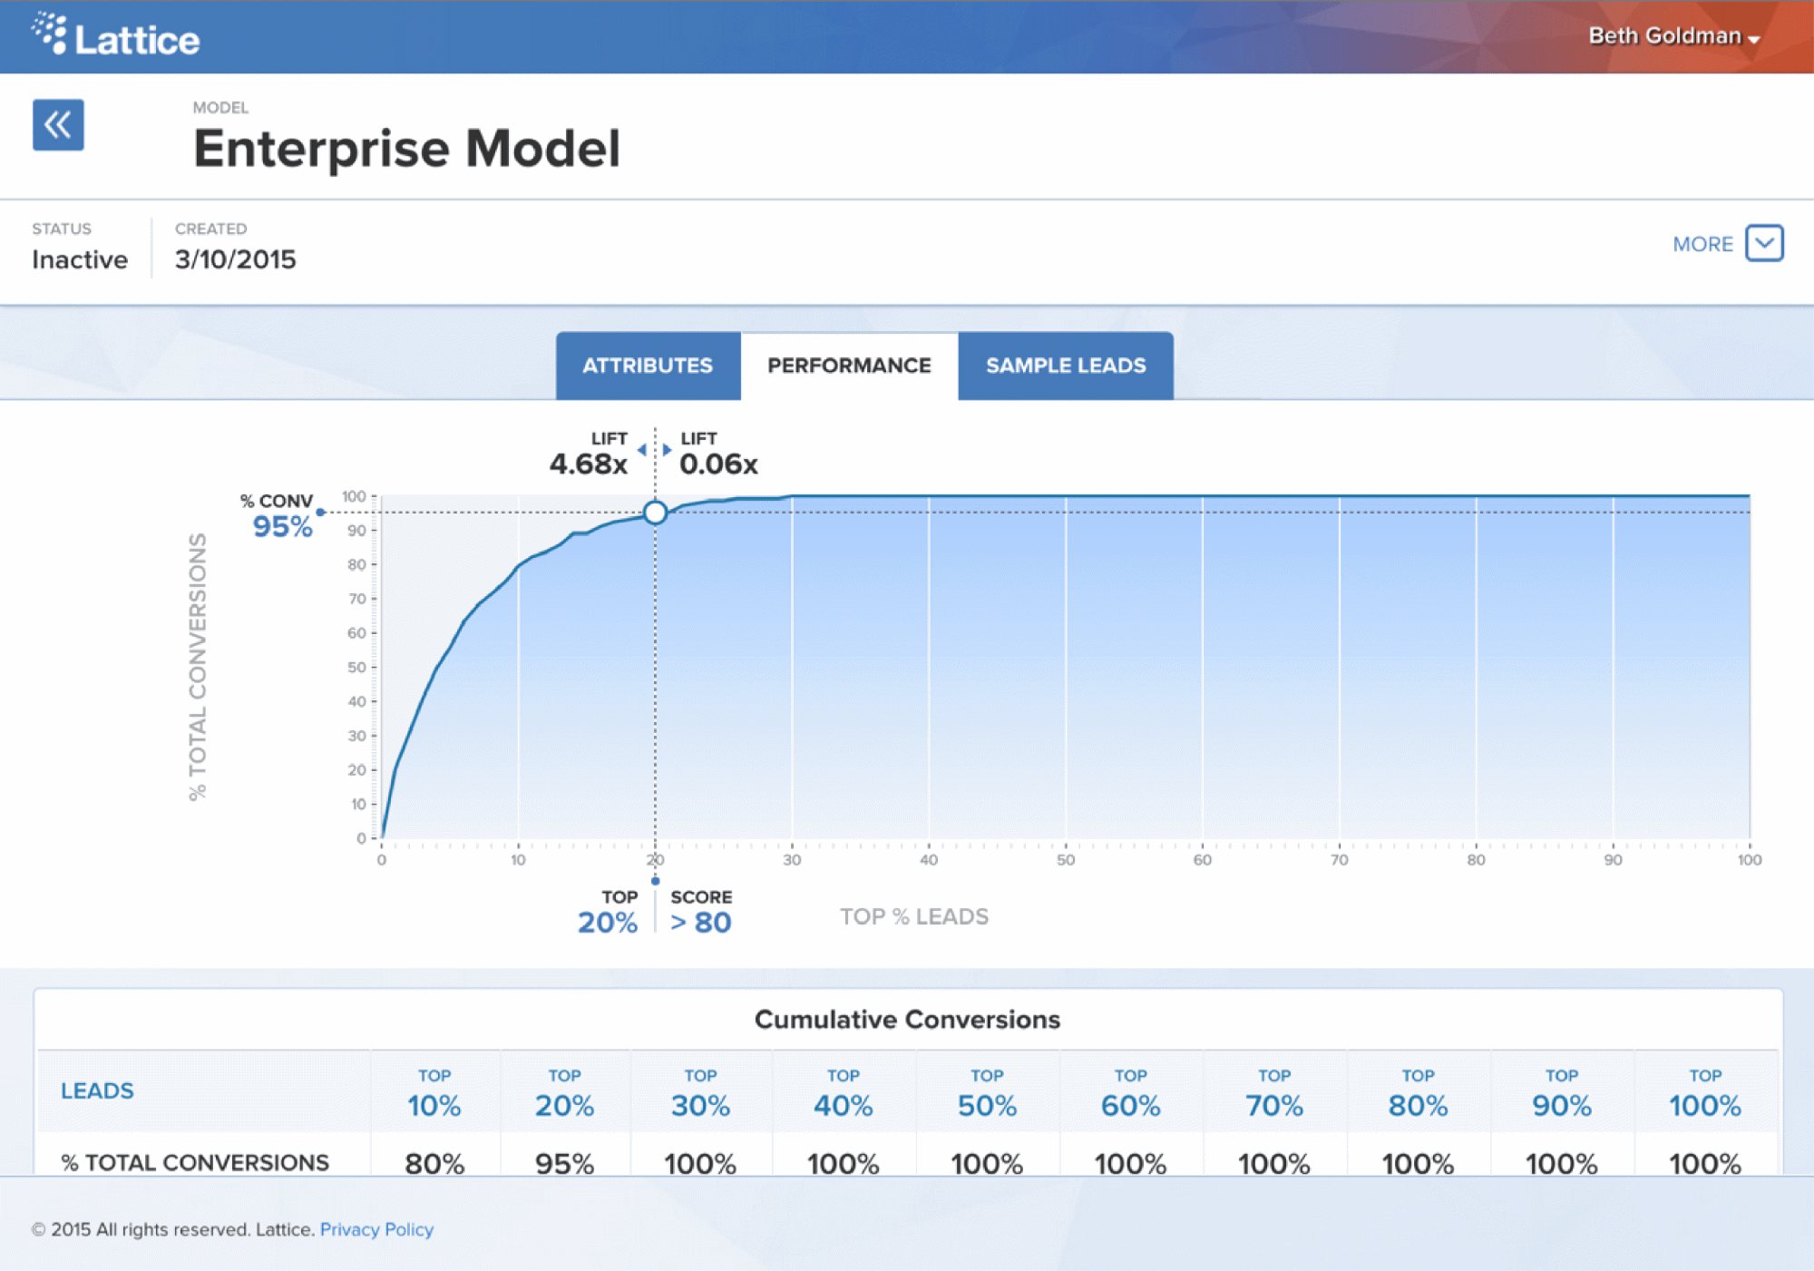This screenshot has width=1814, height=1271.
Task: Click the left lift arrow
Action: [x=642, y=450]
